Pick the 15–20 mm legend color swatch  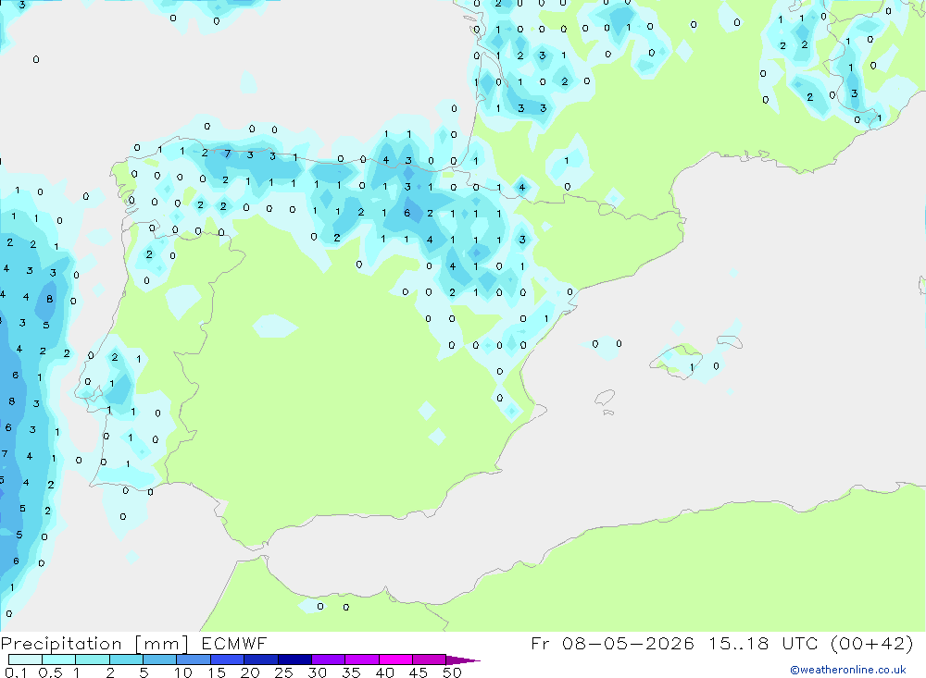pyautogui.click(x=228, y=660)
